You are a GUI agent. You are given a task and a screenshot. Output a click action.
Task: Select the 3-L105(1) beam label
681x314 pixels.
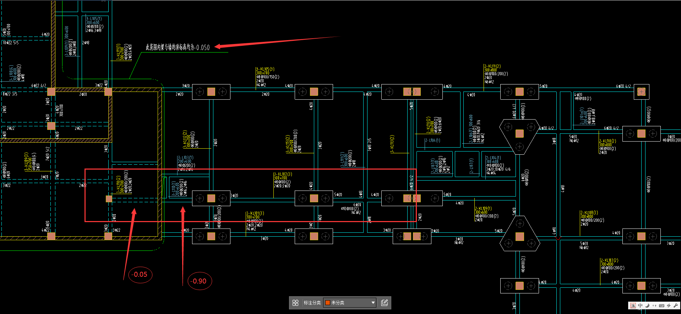pos(94,18)
